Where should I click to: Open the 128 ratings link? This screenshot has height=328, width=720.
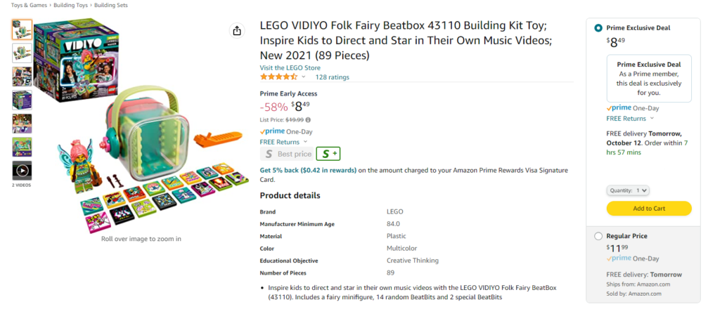pos(332,77)
